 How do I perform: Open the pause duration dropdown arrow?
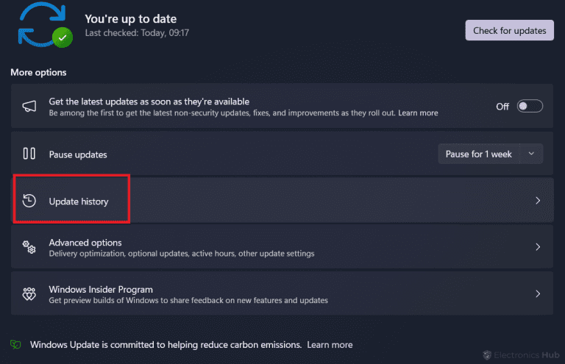coord(531,154)
